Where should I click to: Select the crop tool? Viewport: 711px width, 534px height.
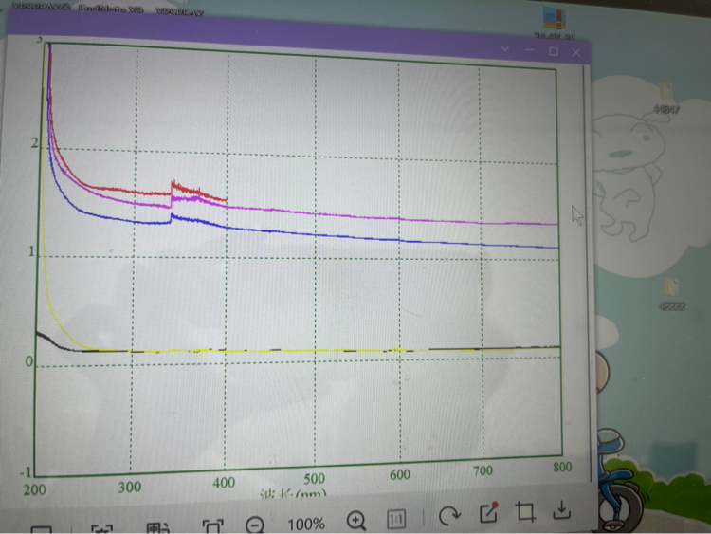(525, 512)
